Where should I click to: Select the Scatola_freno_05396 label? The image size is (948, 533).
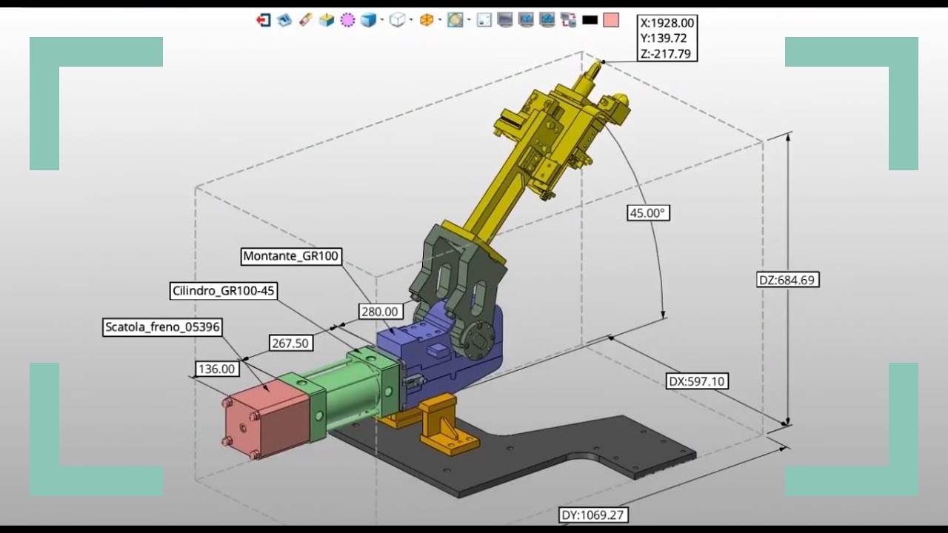point(163,326)
